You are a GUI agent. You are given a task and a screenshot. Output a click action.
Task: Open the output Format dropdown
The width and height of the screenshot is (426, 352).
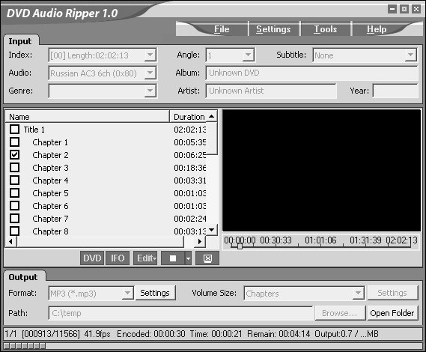tap(127, 294)
